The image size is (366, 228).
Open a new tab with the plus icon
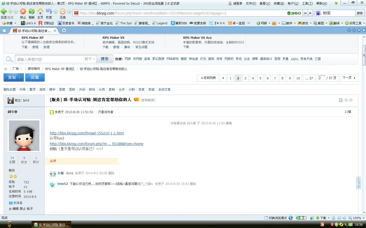click(x=64, y=30)
